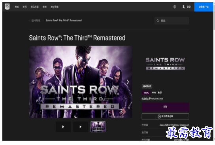Open the 商城 store menu item
215x145 pixels.
coord(17,7)
